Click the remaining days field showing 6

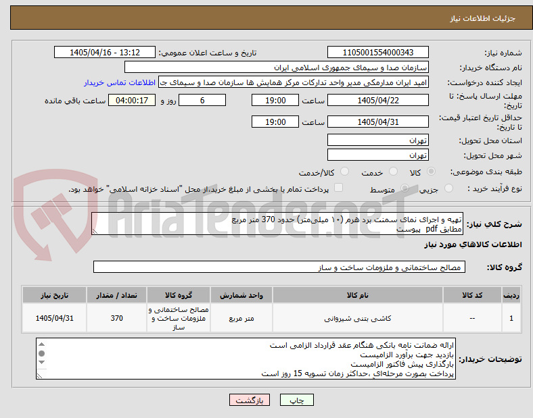pyautogui.click(x=202, y=100)
